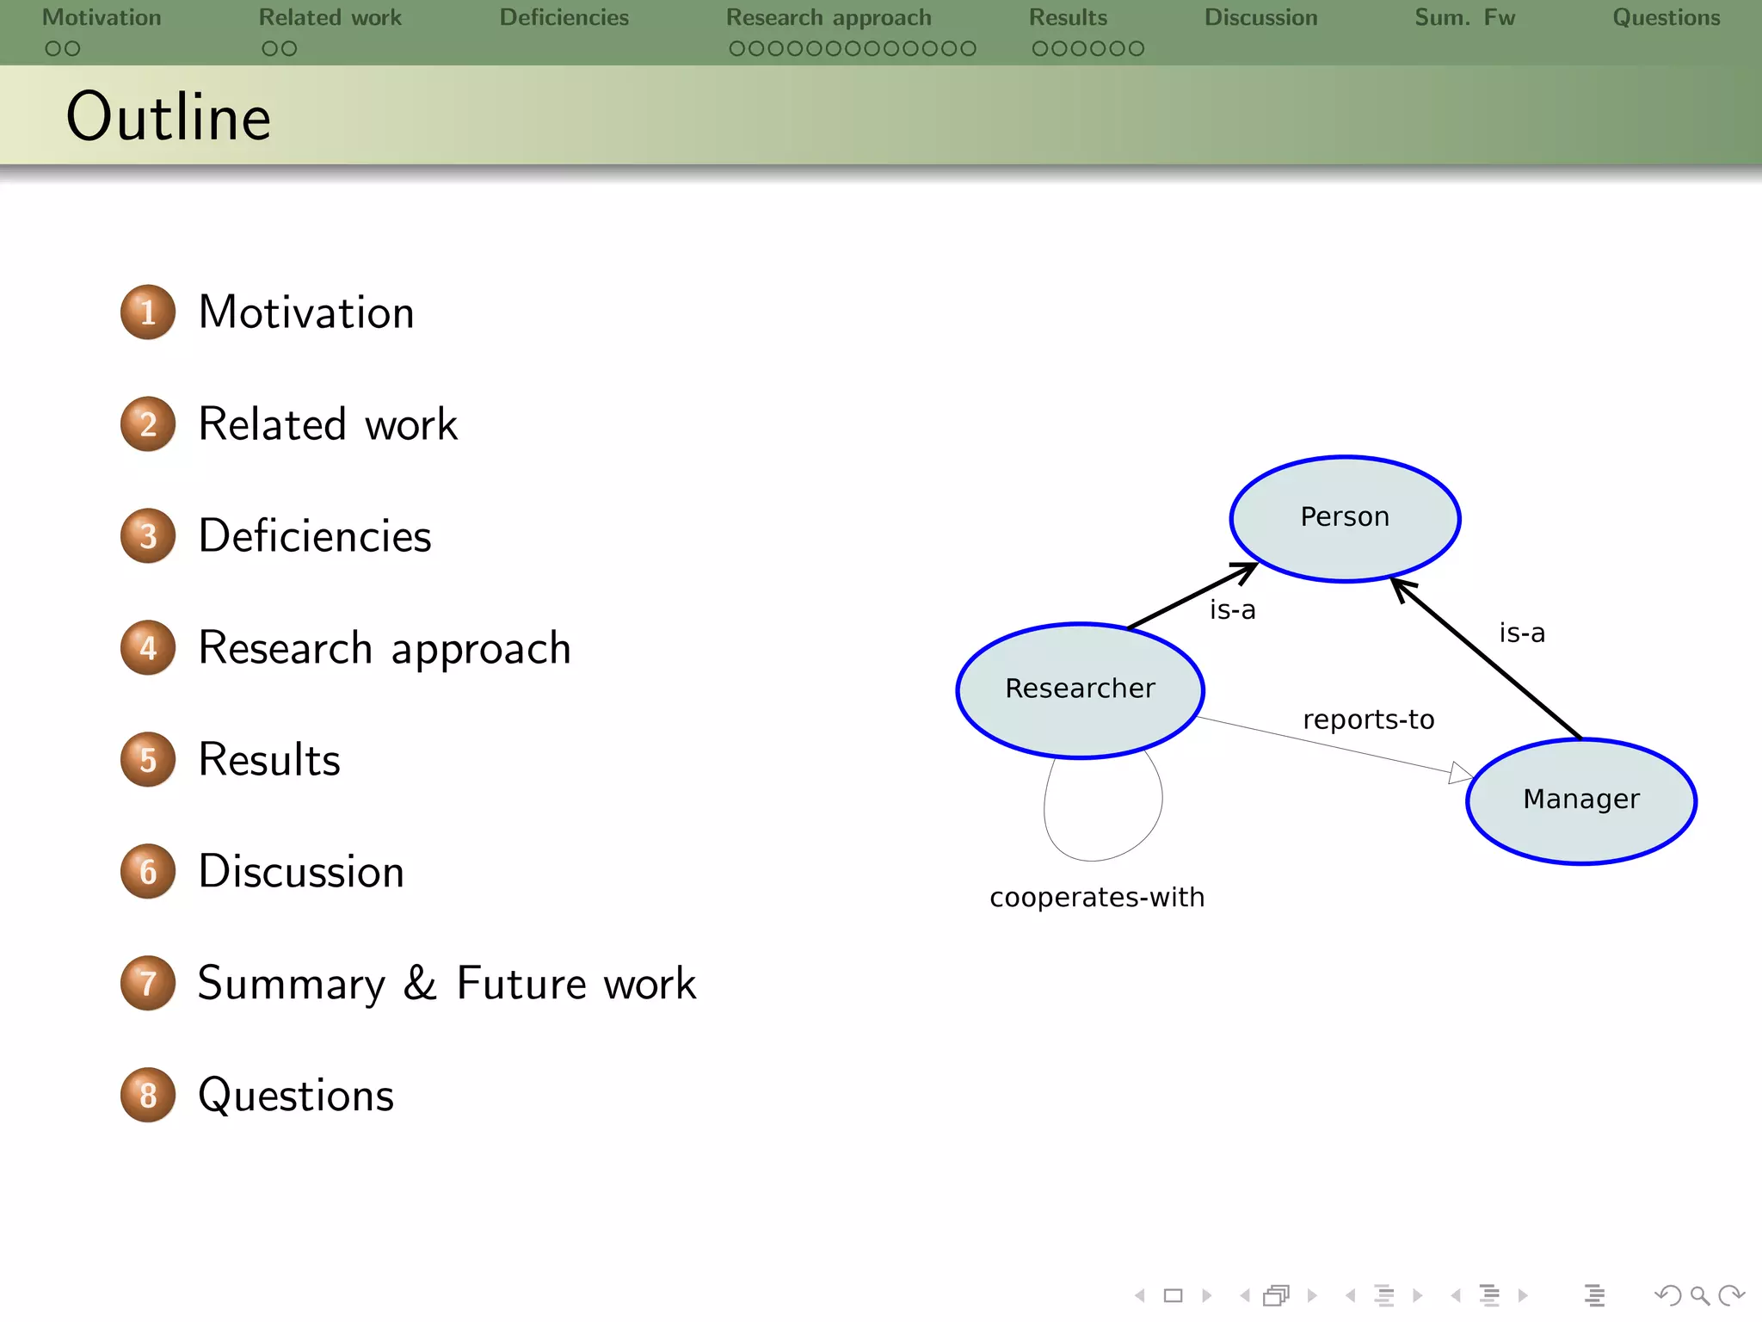Open the Deficiencies section in header
Viewport: 1762px width, 1322px height.
pyautogui.click(x=564, y=18)
